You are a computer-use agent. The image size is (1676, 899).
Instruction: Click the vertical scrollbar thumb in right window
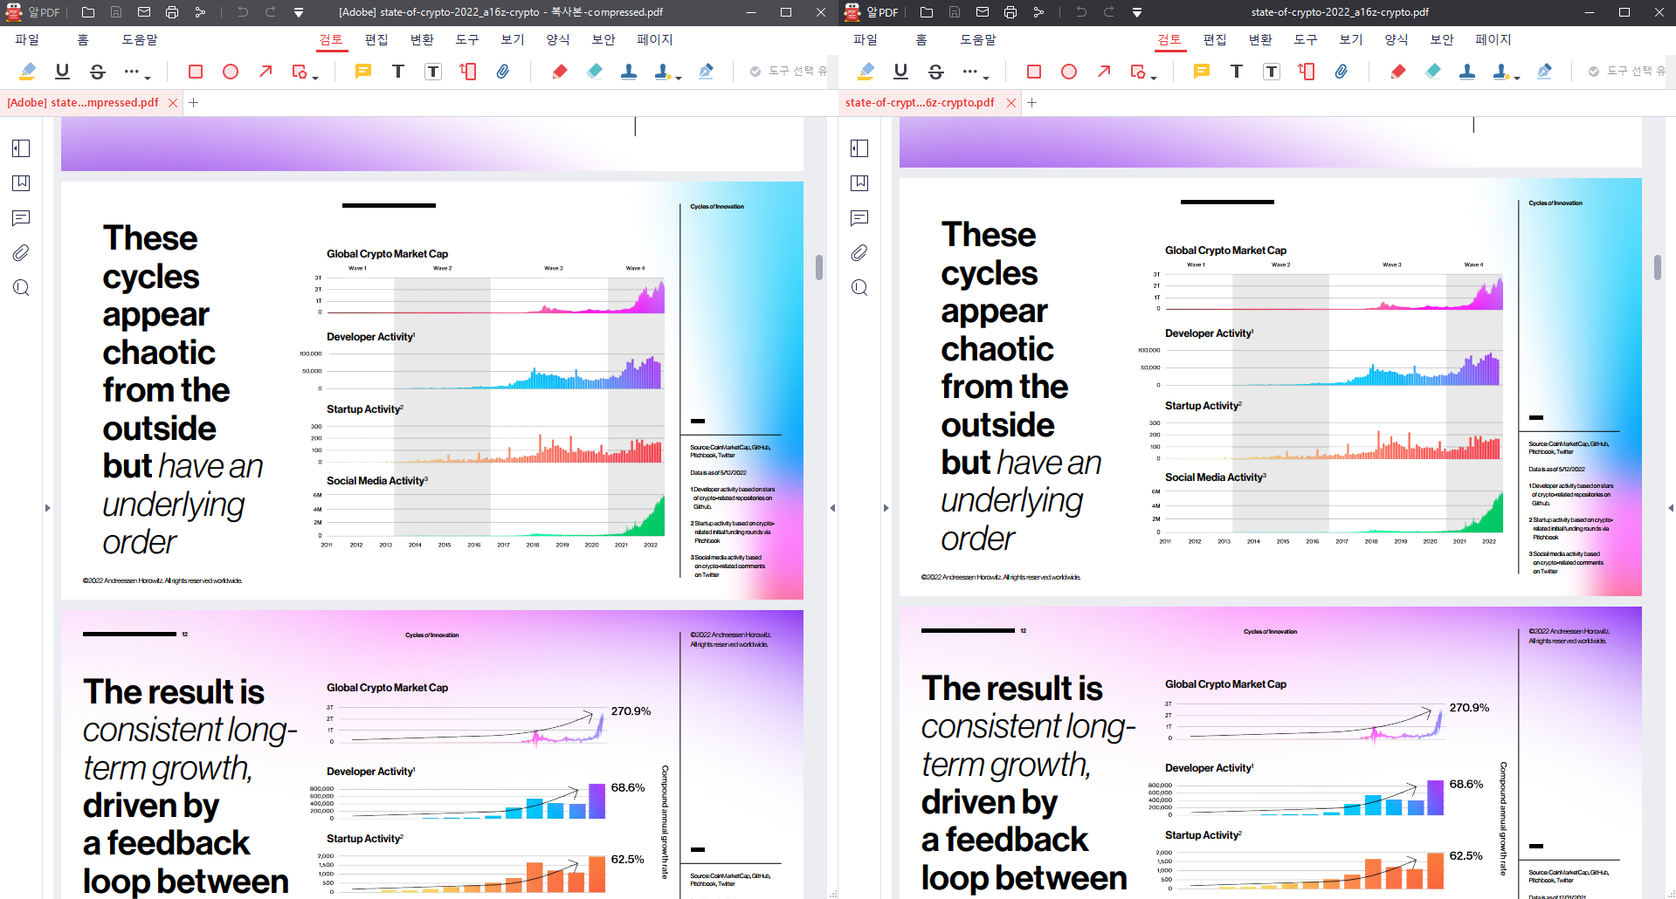click(x=1658, y=267)
